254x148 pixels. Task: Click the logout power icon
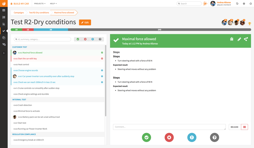pyautogui.click(x=251, y=4)
